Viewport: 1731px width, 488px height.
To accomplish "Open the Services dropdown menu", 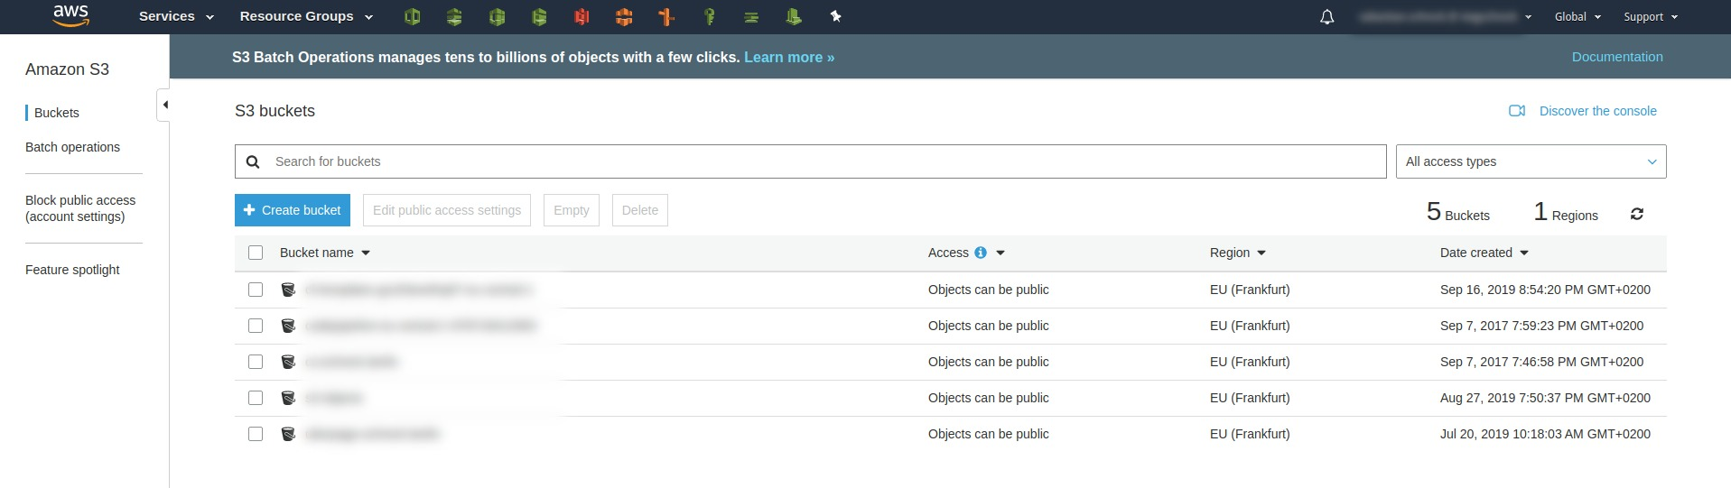I will pos(176,16).
